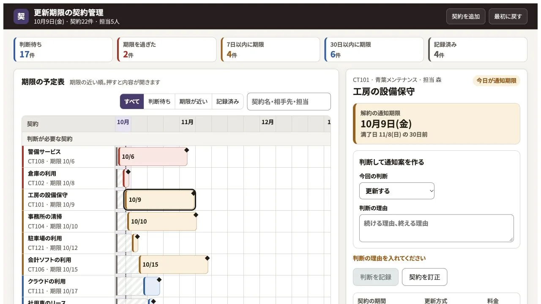This screenshot has height=304, width=541.
Task: Click the 最初に戻す button
Action: pos(508,16)
